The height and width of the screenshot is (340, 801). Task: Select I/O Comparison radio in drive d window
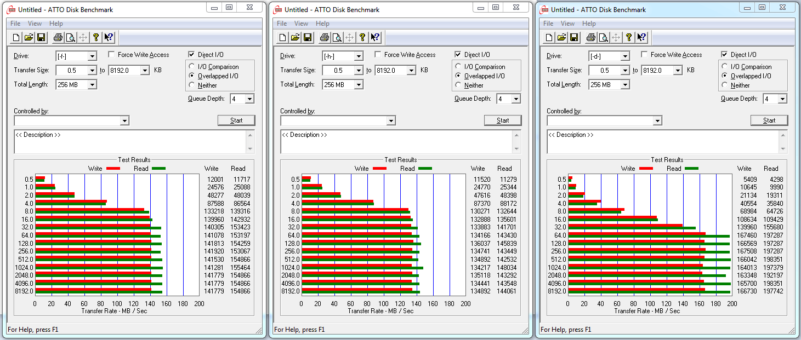tap(724, 67)
